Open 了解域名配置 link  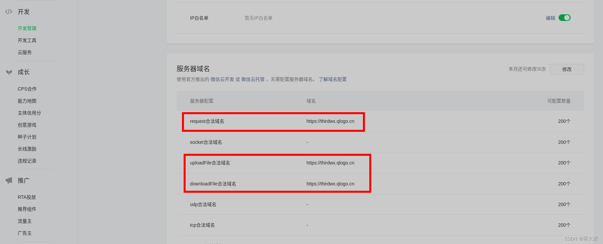(333, 79)
